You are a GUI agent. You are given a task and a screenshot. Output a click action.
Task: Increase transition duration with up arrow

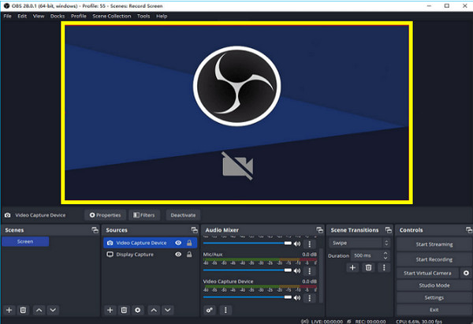(385, 253)
